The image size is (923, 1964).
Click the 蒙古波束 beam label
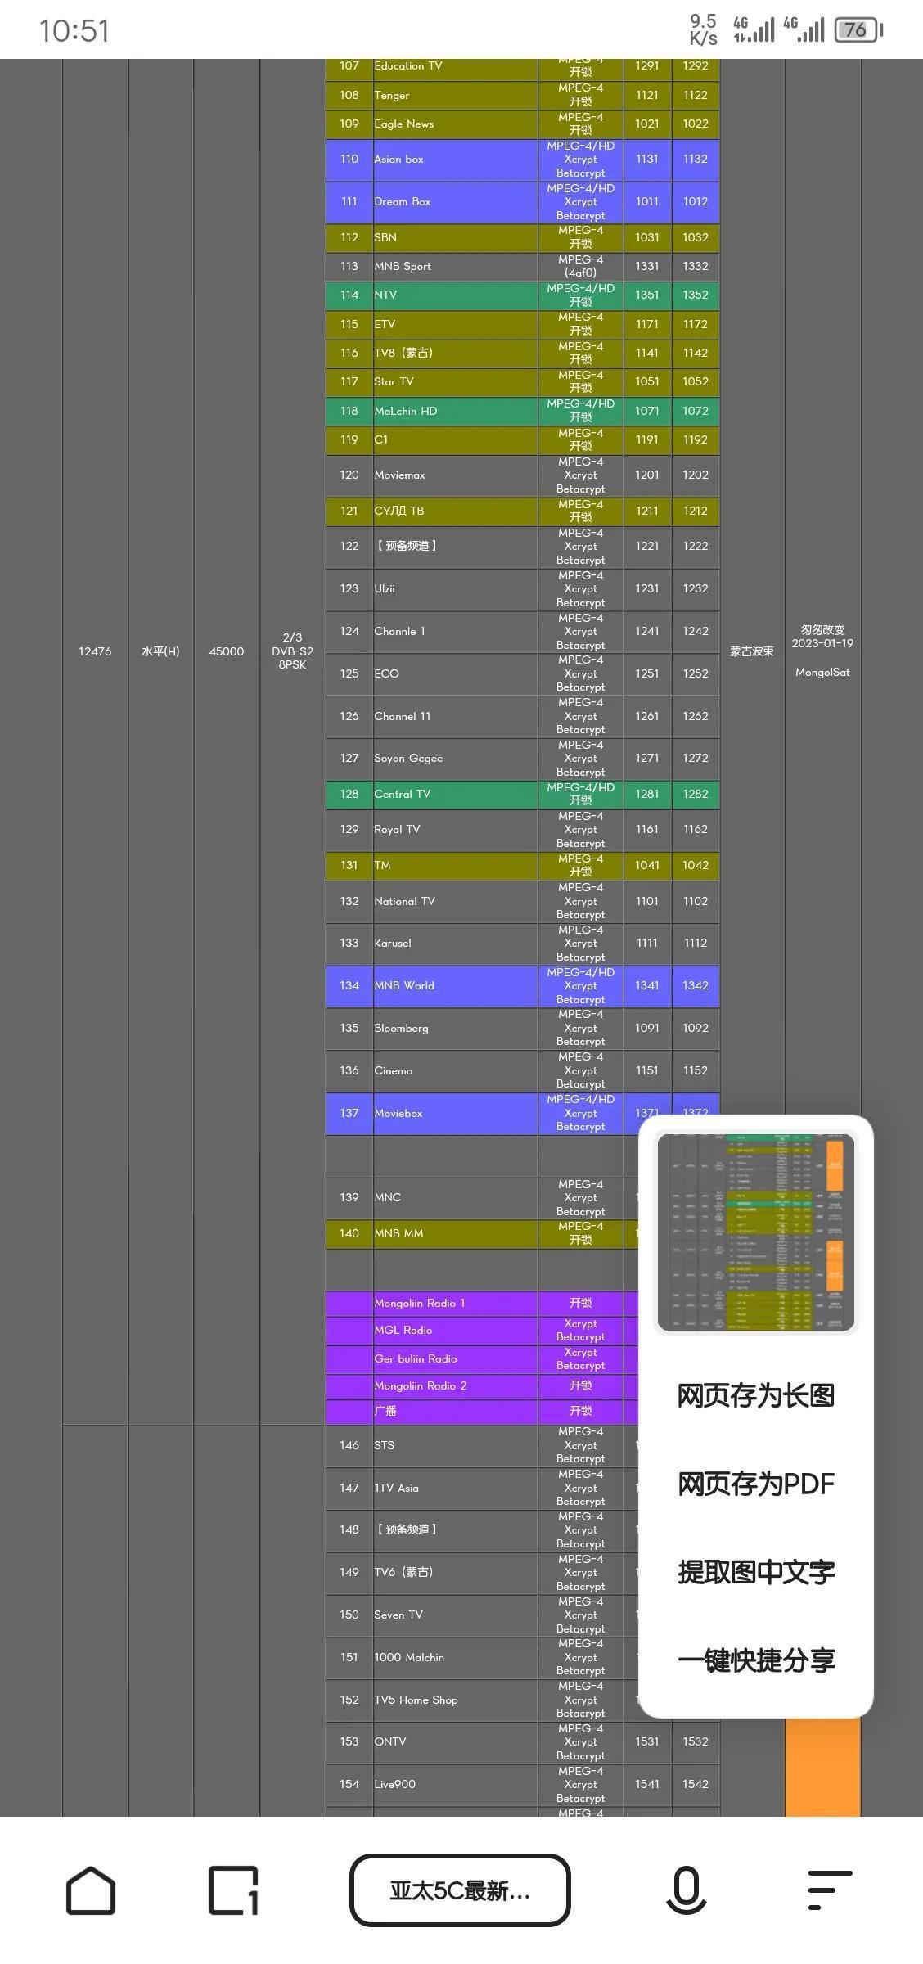pos(751,651)
